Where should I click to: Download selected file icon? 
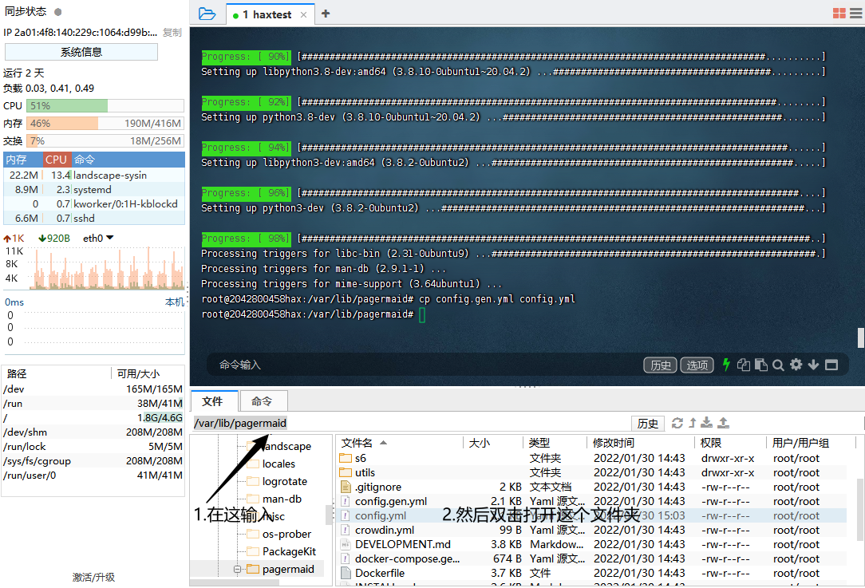click(x=707, y=423)
